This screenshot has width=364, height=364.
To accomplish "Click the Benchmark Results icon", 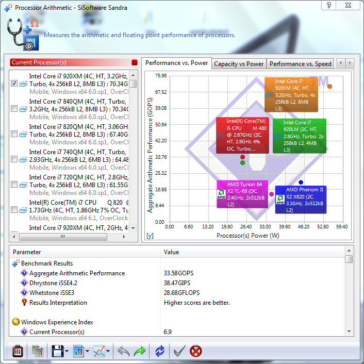I will pos(15,263).
